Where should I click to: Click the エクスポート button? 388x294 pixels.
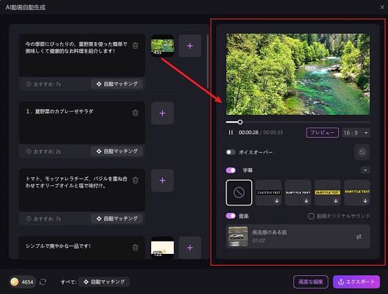[x=356, y=282]
